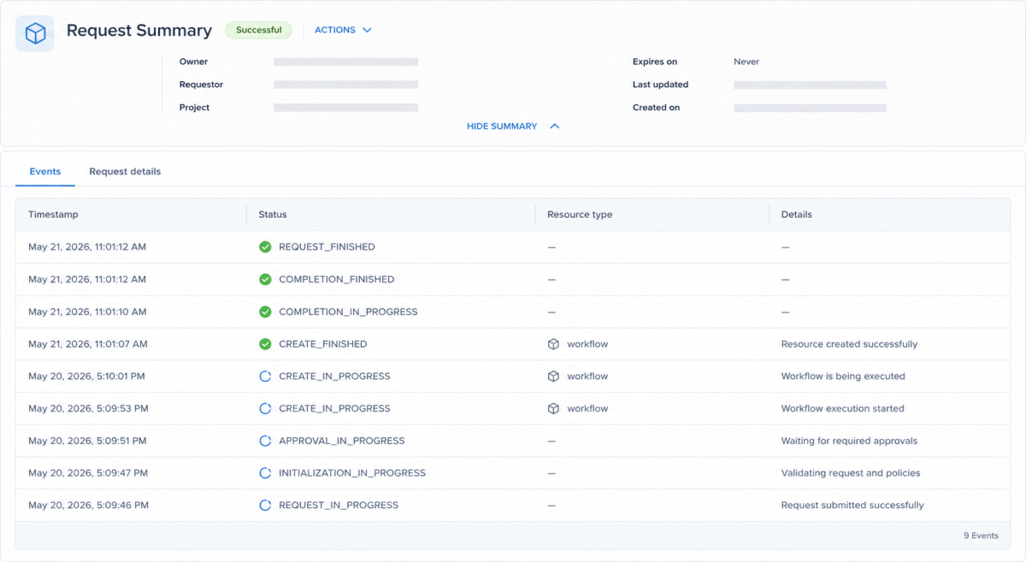Viewport: 1026px width, 562px height.
Task: Collapse summary via HIDE SUMMARY link
Action: coord(513,126)
